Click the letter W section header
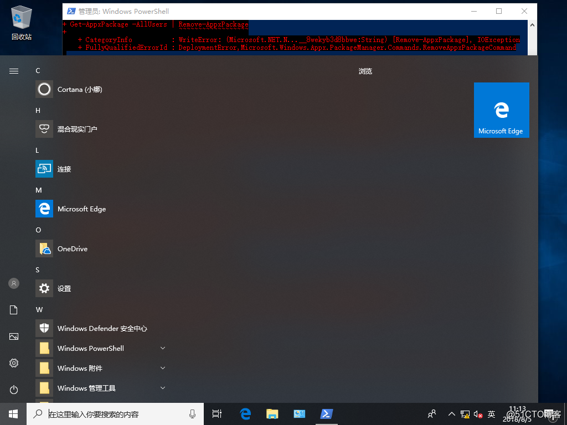The image size is (567, 425). pyautogui.click(x=39, y=310)
